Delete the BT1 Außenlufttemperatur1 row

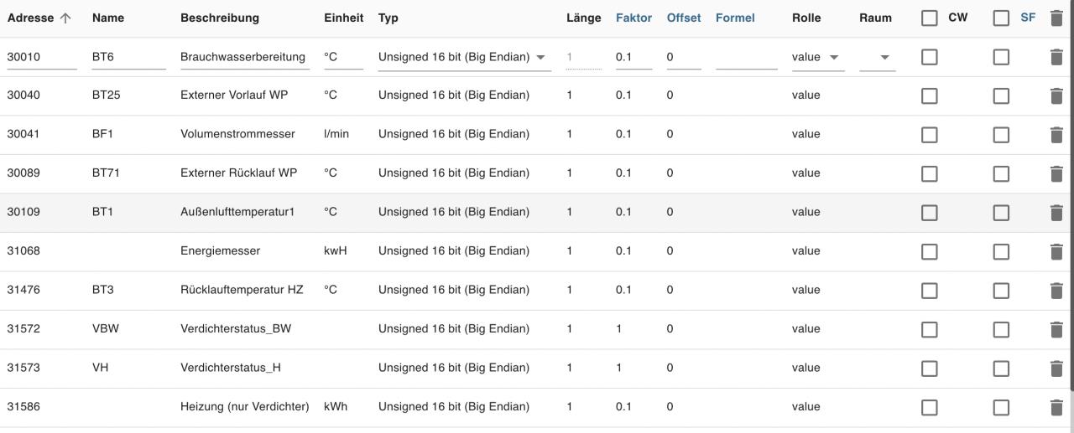pos(1056,212)
